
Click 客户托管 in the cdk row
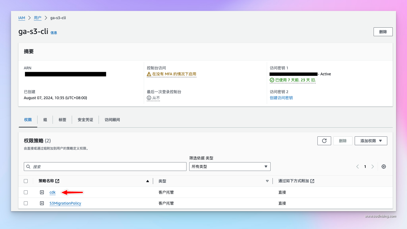tap(166, 192)
